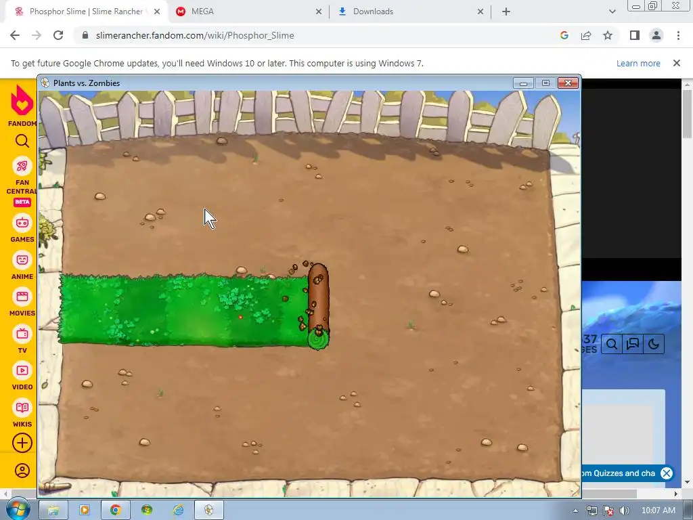Viewport: 693px width, 520px height.
Task: Bookmark this page with star icon
Action: [x=608, y=35]
